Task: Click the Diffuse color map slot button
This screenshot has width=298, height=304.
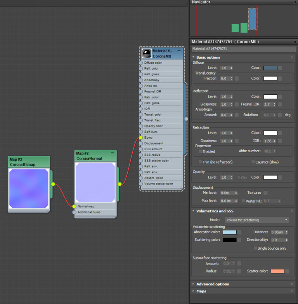Action: [280, 68]
